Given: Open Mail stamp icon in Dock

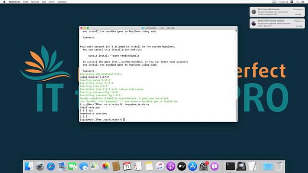Looking at the screenshot, I should pyautogui.click(x=62, y=166).
